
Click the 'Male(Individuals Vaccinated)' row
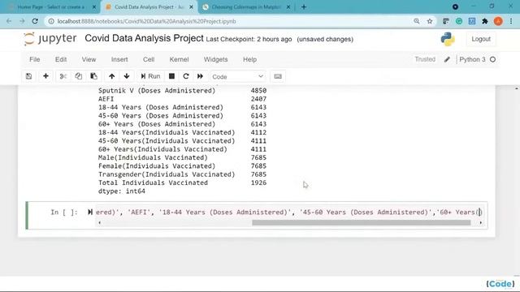point(182,157)
